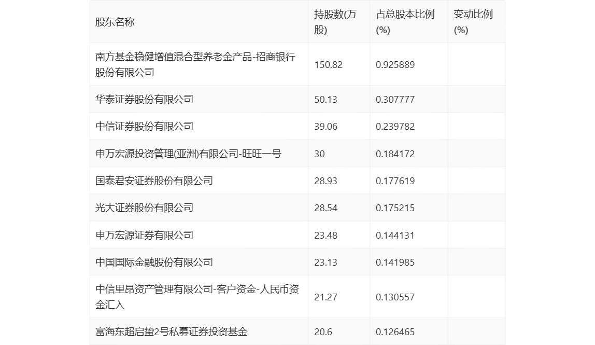This screenshot has height=345, width=595.
Task: Select the 0.175215 percentage cell
Action: [395, 208]
